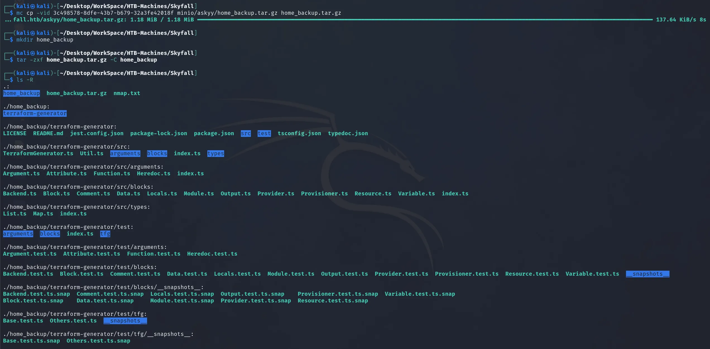Click the home_backup.tar.gz file in ls output
The image size is (710, 349).
(77, 93)
